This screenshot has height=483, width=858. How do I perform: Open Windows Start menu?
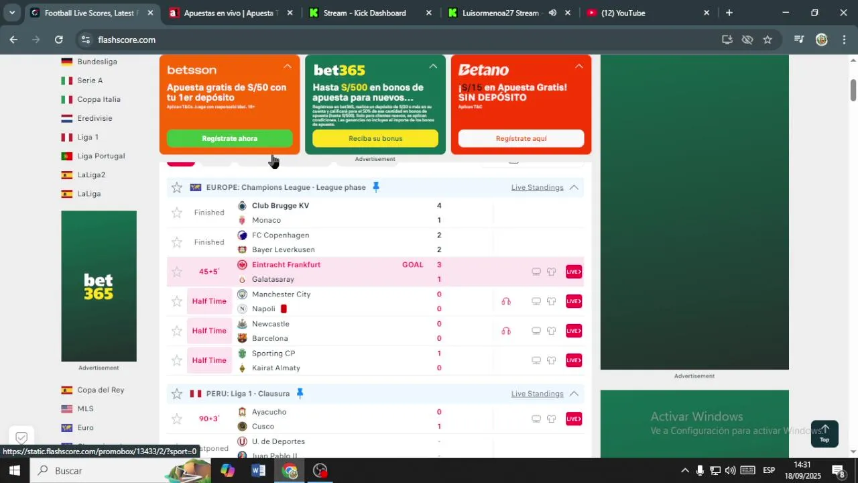coord(14,471)
